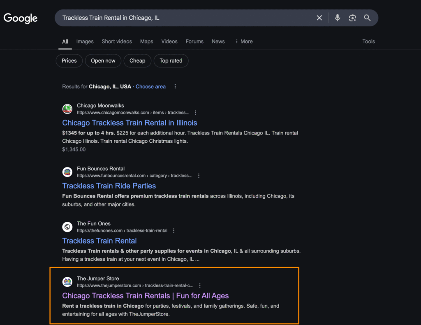
Task: Clear the search query with the X icon
Action: [319, 18]
